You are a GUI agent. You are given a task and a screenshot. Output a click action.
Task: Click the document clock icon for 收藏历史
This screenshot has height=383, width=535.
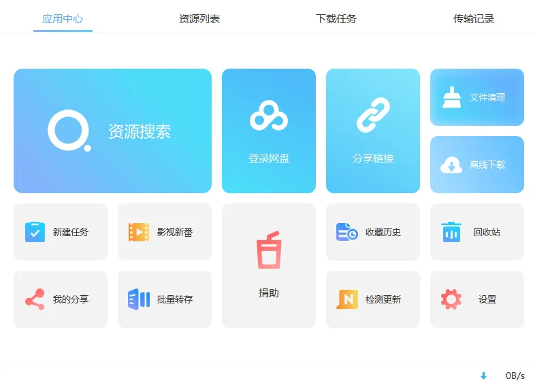click(x=346, y=232)
